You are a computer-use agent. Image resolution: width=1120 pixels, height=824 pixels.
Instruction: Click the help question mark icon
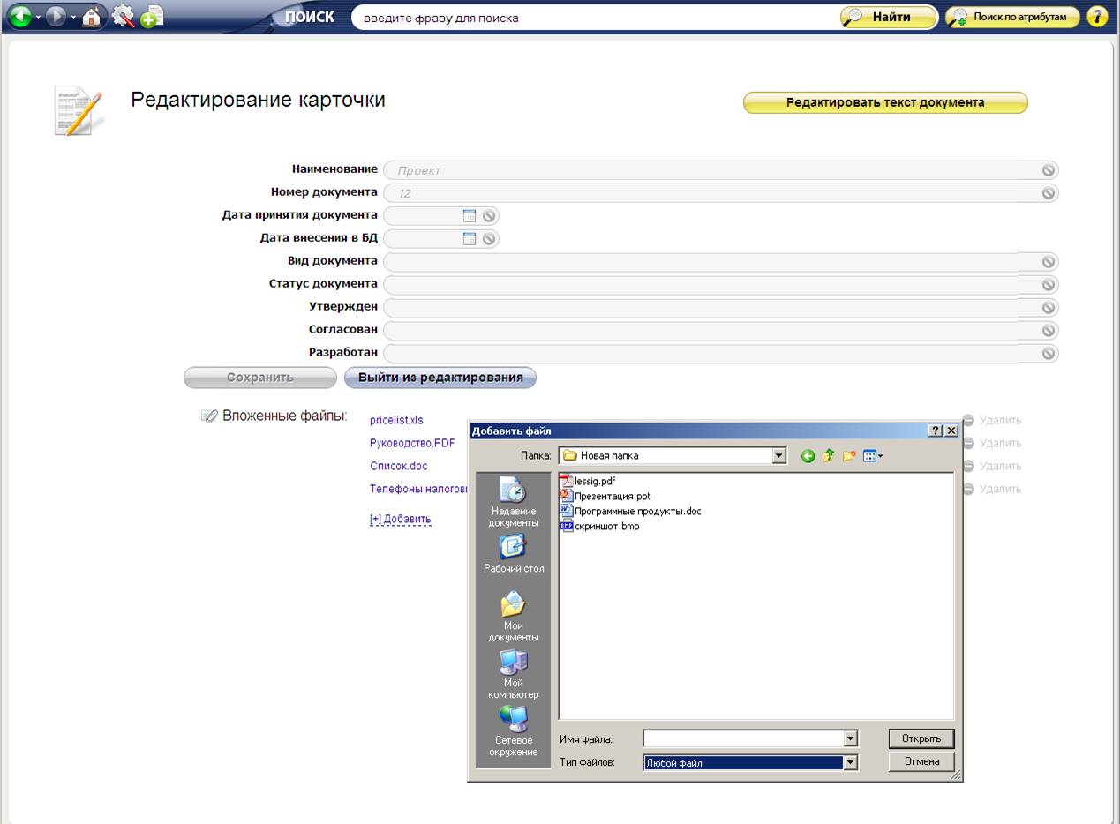point(1097,17)
